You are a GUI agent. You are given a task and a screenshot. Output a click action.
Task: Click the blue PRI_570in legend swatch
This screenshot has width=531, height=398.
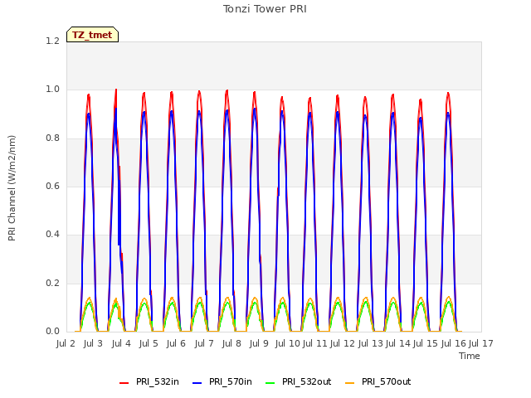pos(197,383)
